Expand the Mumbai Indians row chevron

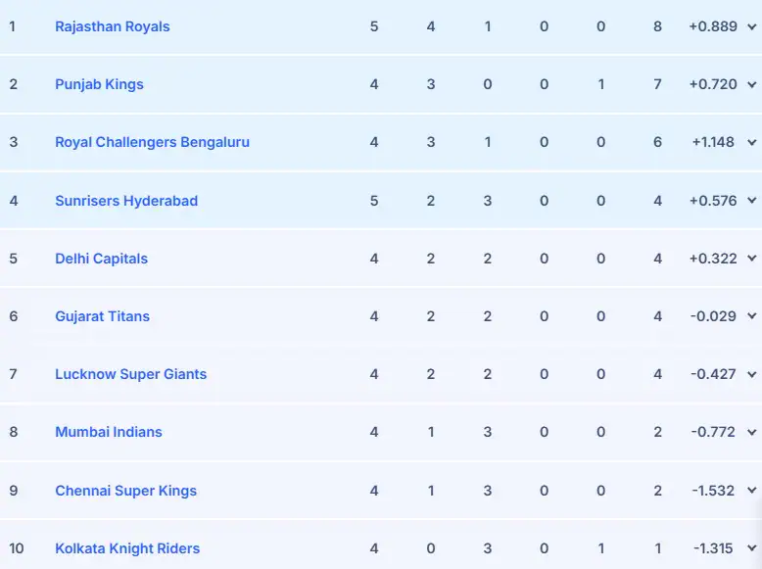(751, 432)
